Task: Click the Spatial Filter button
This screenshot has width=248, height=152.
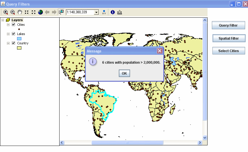Action: click(x=229, y=38)
